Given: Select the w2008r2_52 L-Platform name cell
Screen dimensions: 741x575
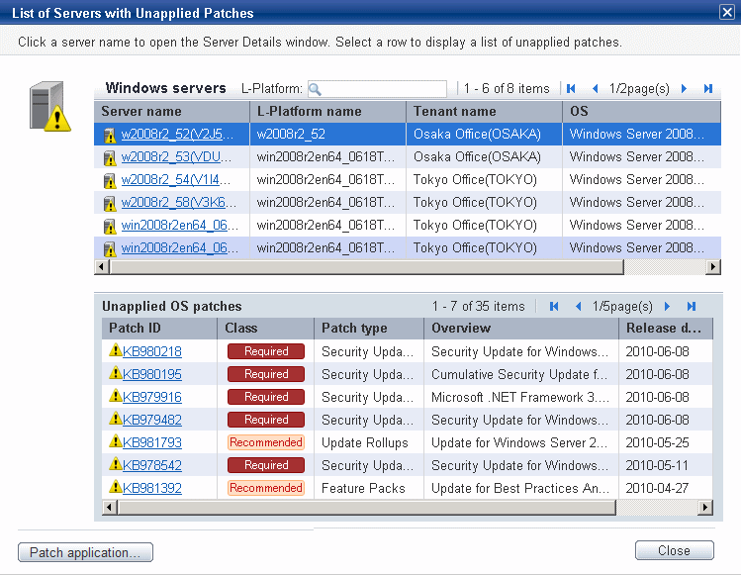Looking at the screenshot, I should (327, 135).
